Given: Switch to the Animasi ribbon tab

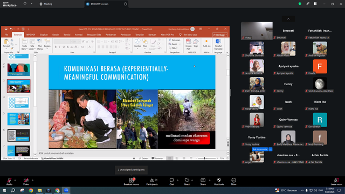Looking at the screenshot, I should 79,34.
